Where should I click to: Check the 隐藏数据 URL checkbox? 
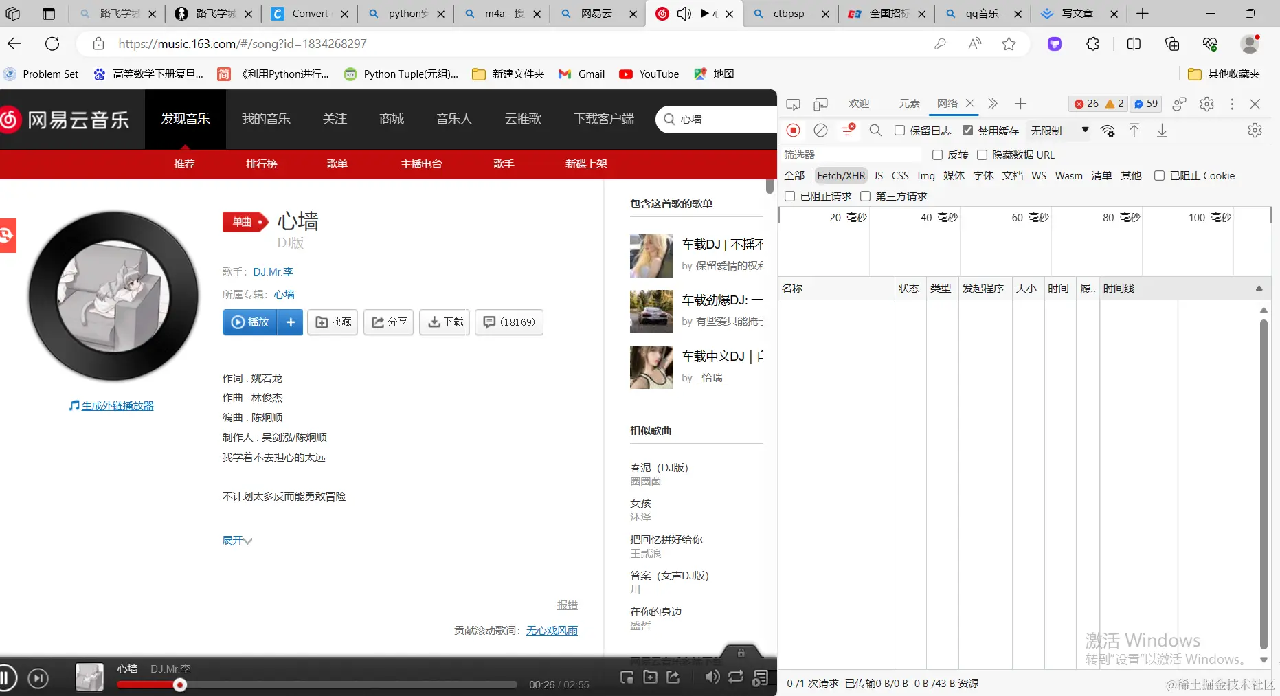(982, 155)
